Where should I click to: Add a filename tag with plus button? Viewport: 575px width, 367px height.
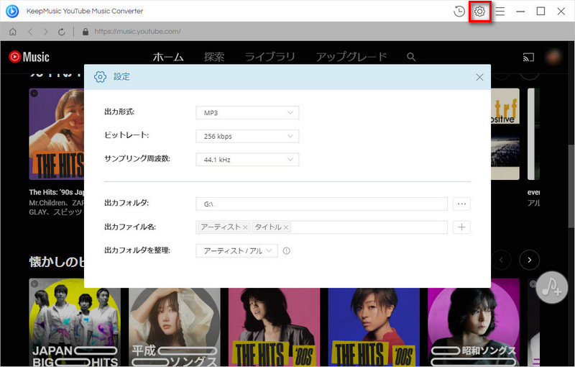click(x=461, y=227)
